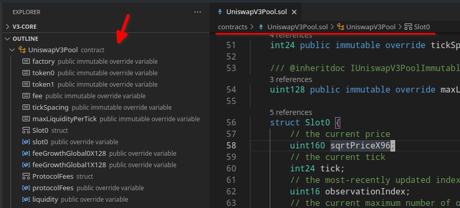Collapse UniswapV3Pool contract node in outline
The width and height of the screenshot is (460, 208).
pos(12,50)
